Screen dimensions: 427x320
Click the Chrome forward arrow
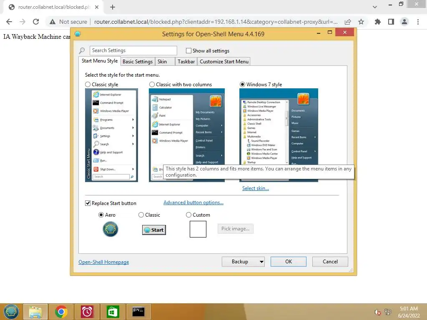tap(23, 22)
